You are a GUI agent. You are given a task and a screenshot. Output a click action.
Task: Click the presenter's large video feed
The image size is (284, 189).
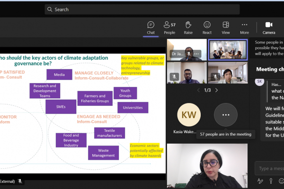(207, 165)
